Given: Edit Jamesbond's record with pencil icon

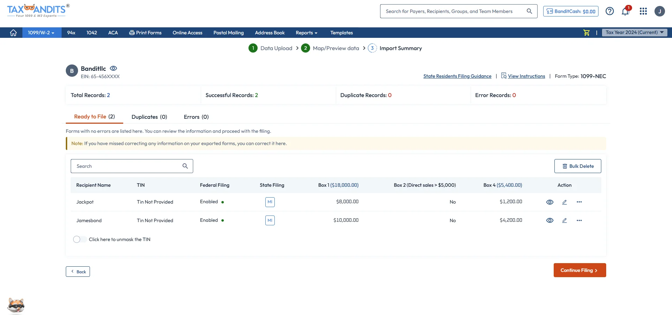Looking at the screenshot, I should pyautogui.click(x=565, y=220).
